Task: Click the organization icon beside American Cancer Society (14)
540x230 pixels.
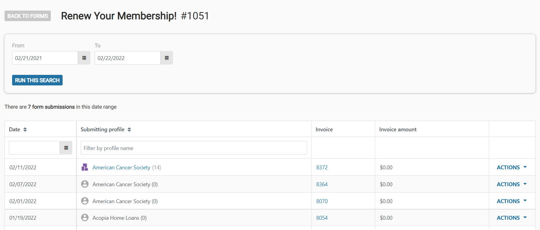Action: click(85, 167)
